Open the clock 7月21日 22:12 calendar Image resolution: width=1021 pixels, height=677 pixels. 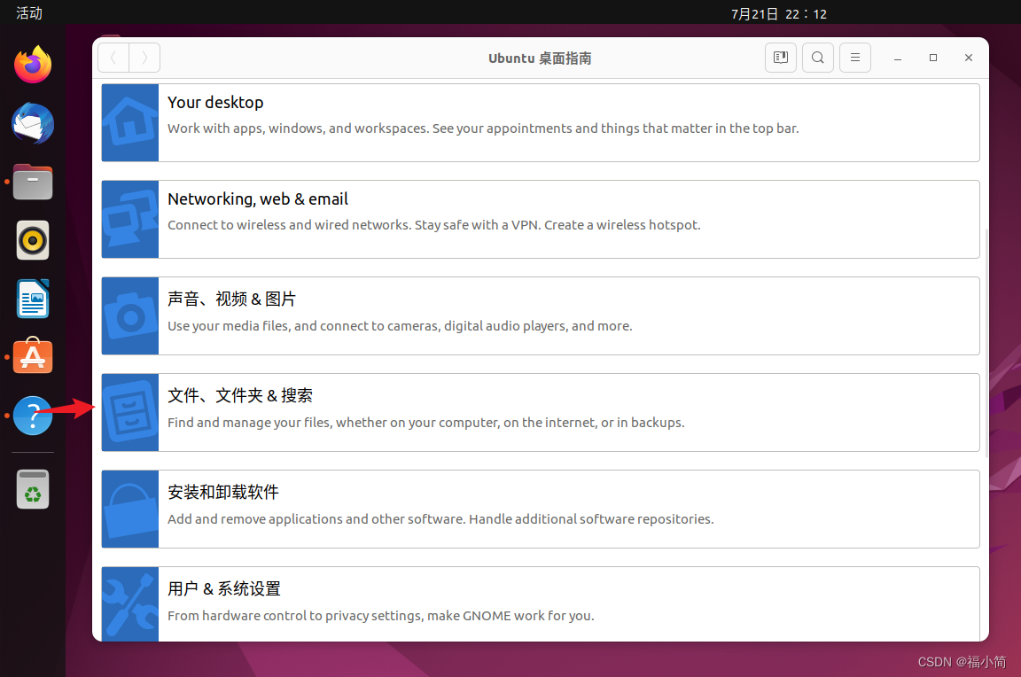point(779,13)
